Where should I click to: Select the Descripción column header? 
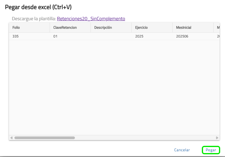[x=111, y=27]
